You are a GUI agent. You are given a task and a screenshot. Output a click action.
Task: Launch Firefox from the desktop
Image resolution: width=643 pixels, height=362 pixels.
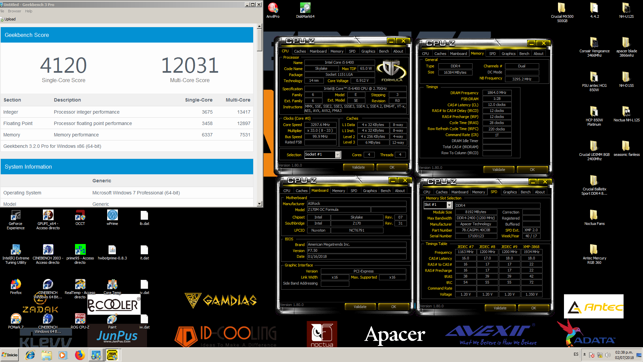16,287
